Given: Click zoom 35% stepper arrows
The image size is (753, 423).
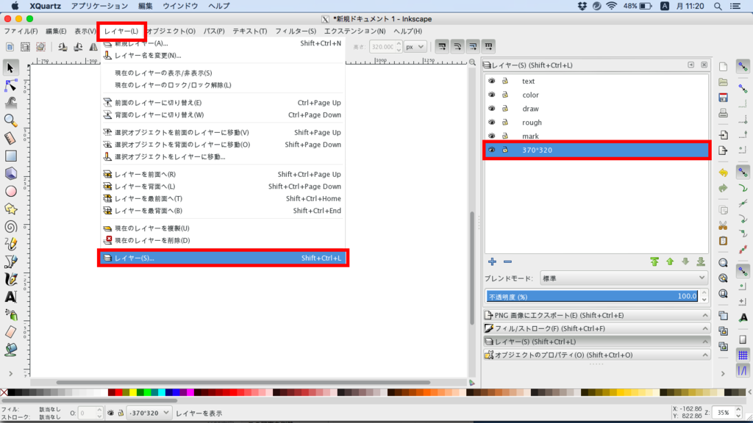Looking at the screenshot, I should [x=738, y=413].
